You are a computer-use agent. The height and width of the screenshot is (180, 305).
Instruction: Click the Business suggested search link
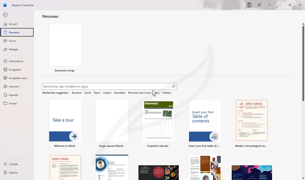pos(77,93)
